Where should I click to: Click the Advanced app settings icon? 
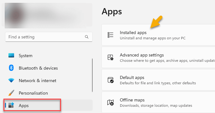110,57
